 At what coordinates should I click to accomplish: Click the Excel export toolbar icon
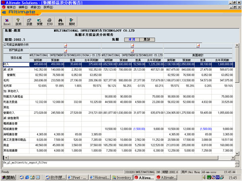point(7,22)
